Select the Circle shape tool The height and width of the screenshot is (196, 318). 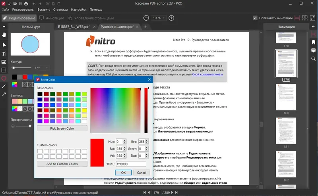4,78
